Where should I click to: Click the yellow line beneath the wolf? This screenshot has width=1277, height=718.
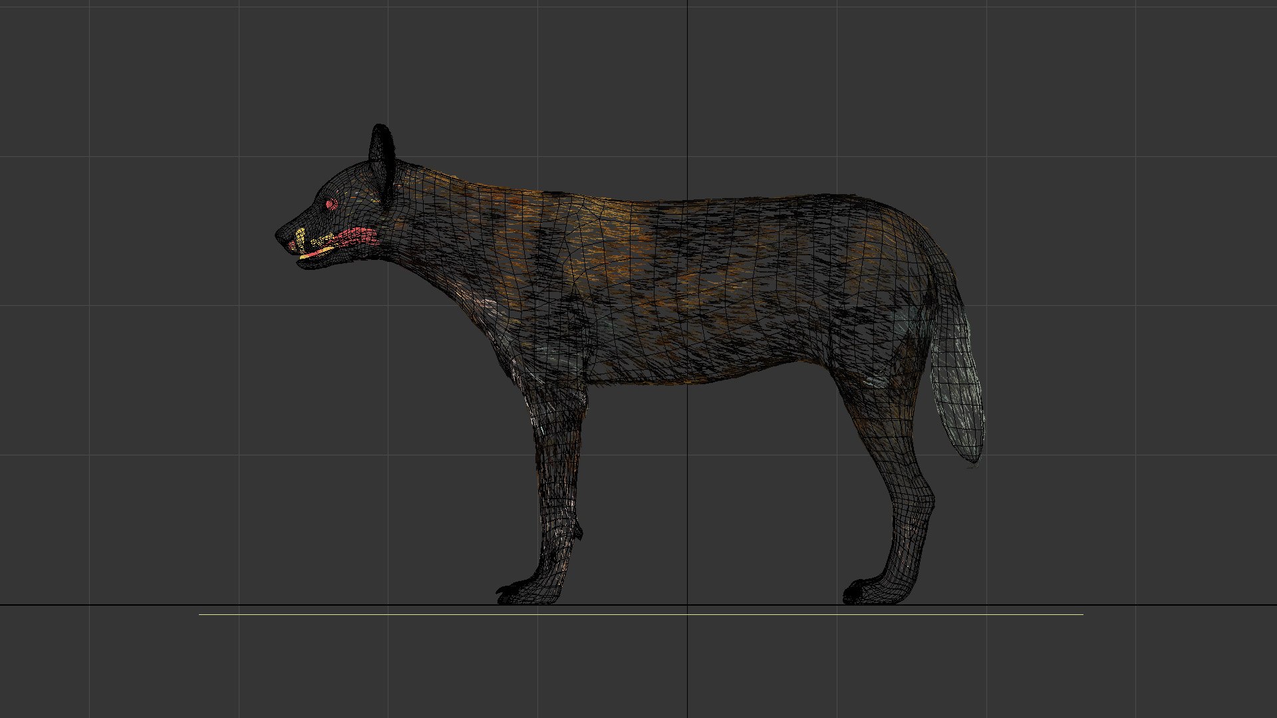641,614
